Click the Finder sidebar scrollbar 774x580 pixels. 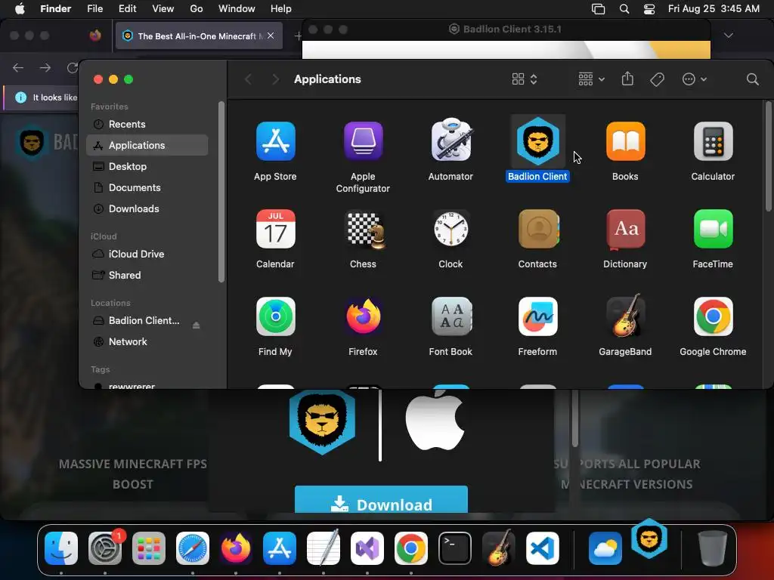[x=221, y=193]
